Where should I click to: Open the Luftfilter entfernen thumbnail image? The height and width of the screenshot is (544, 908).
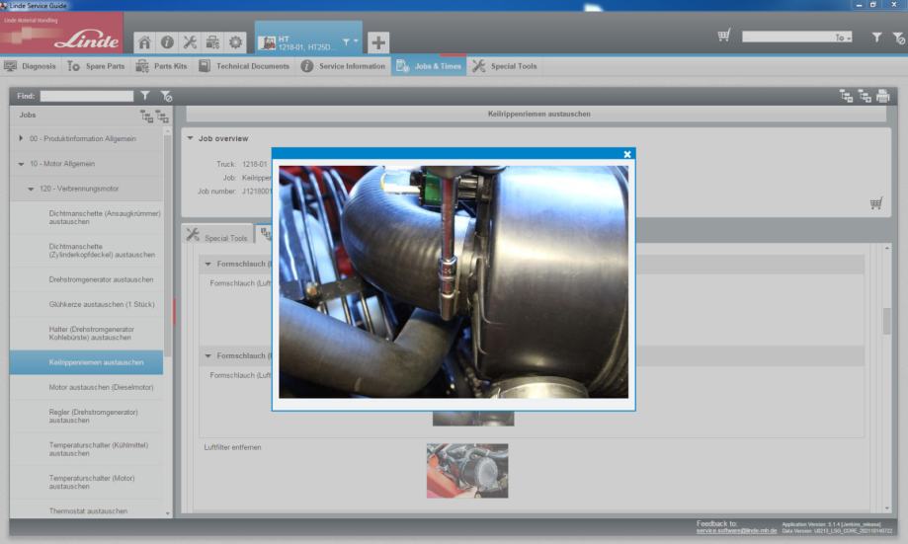467,470
